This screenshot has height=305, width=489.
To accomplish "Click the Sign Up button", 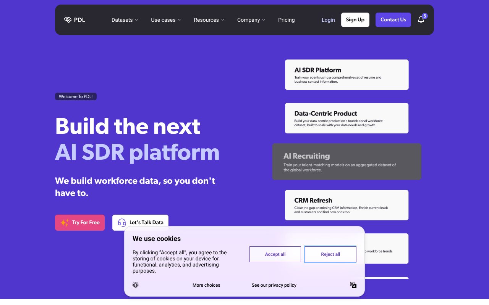I will (x=355, y=20).
